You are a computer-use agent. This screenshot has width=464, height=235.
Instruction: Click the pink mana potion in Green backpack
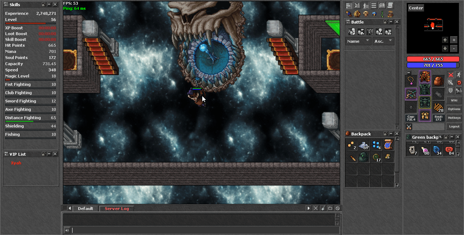pyautogui.click(x=424, y=150)
